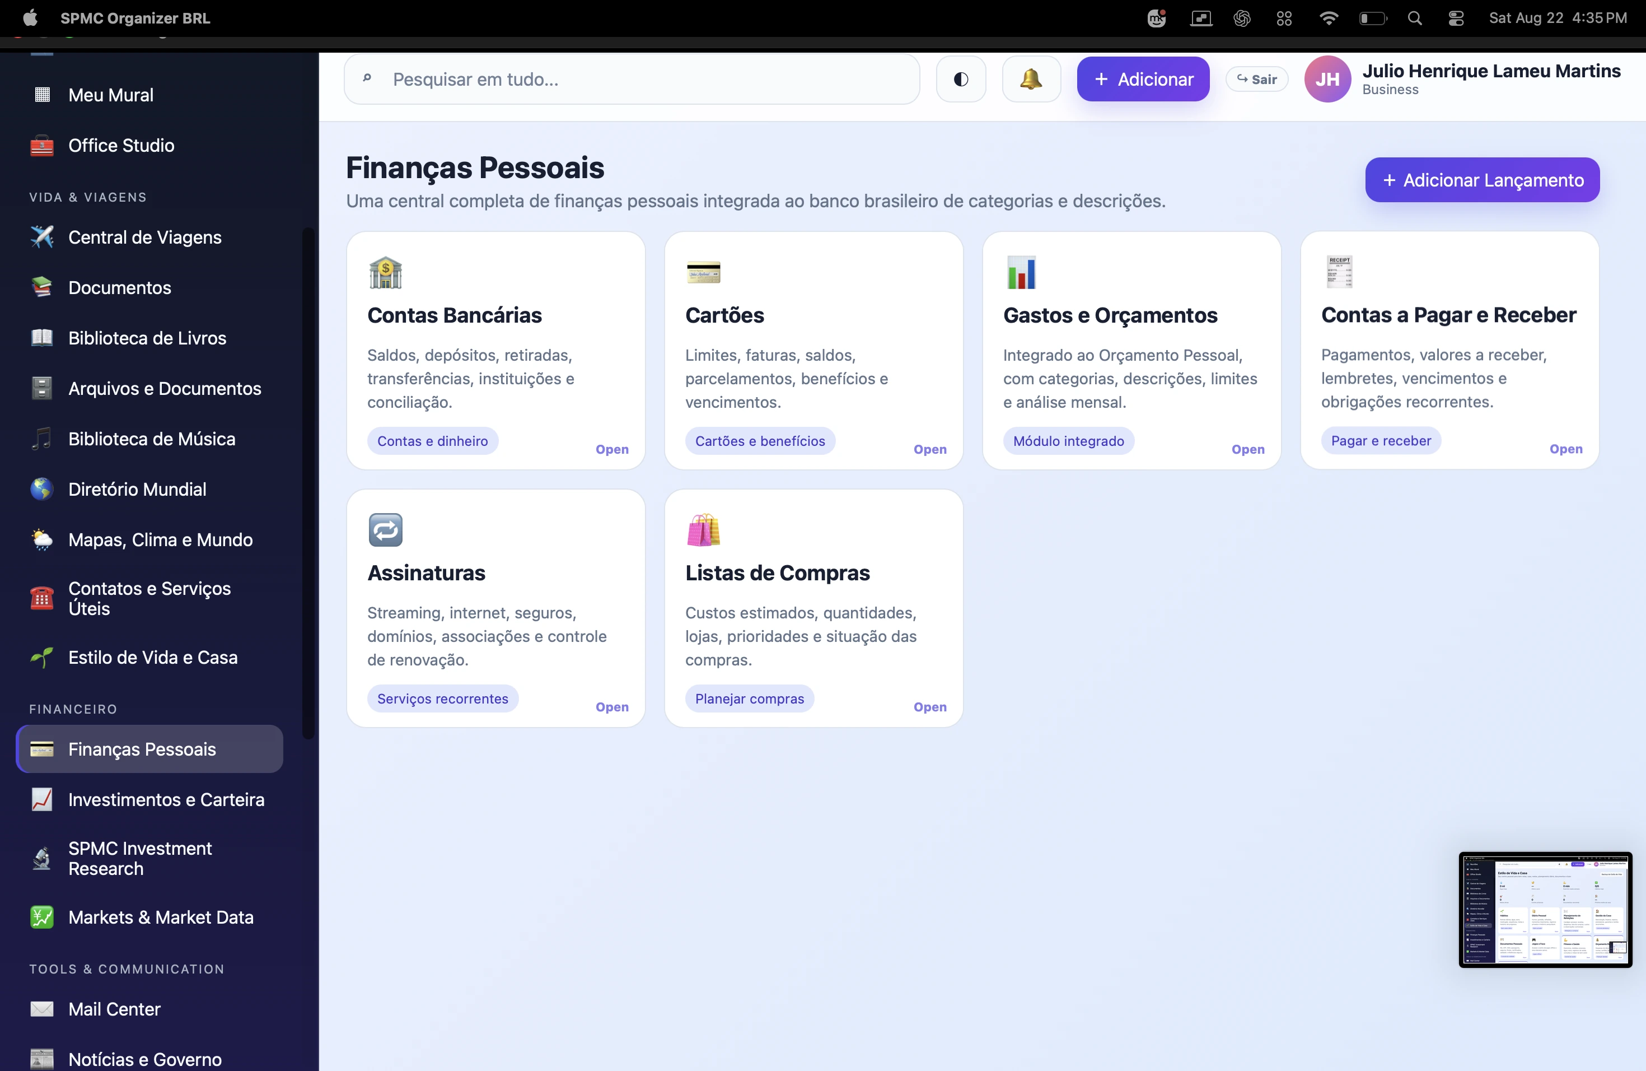The width and height of the screenshot is (1646, 1071).
Task: Click the Central de Viagens airplane icon
Action: click(x=42, y=238)
